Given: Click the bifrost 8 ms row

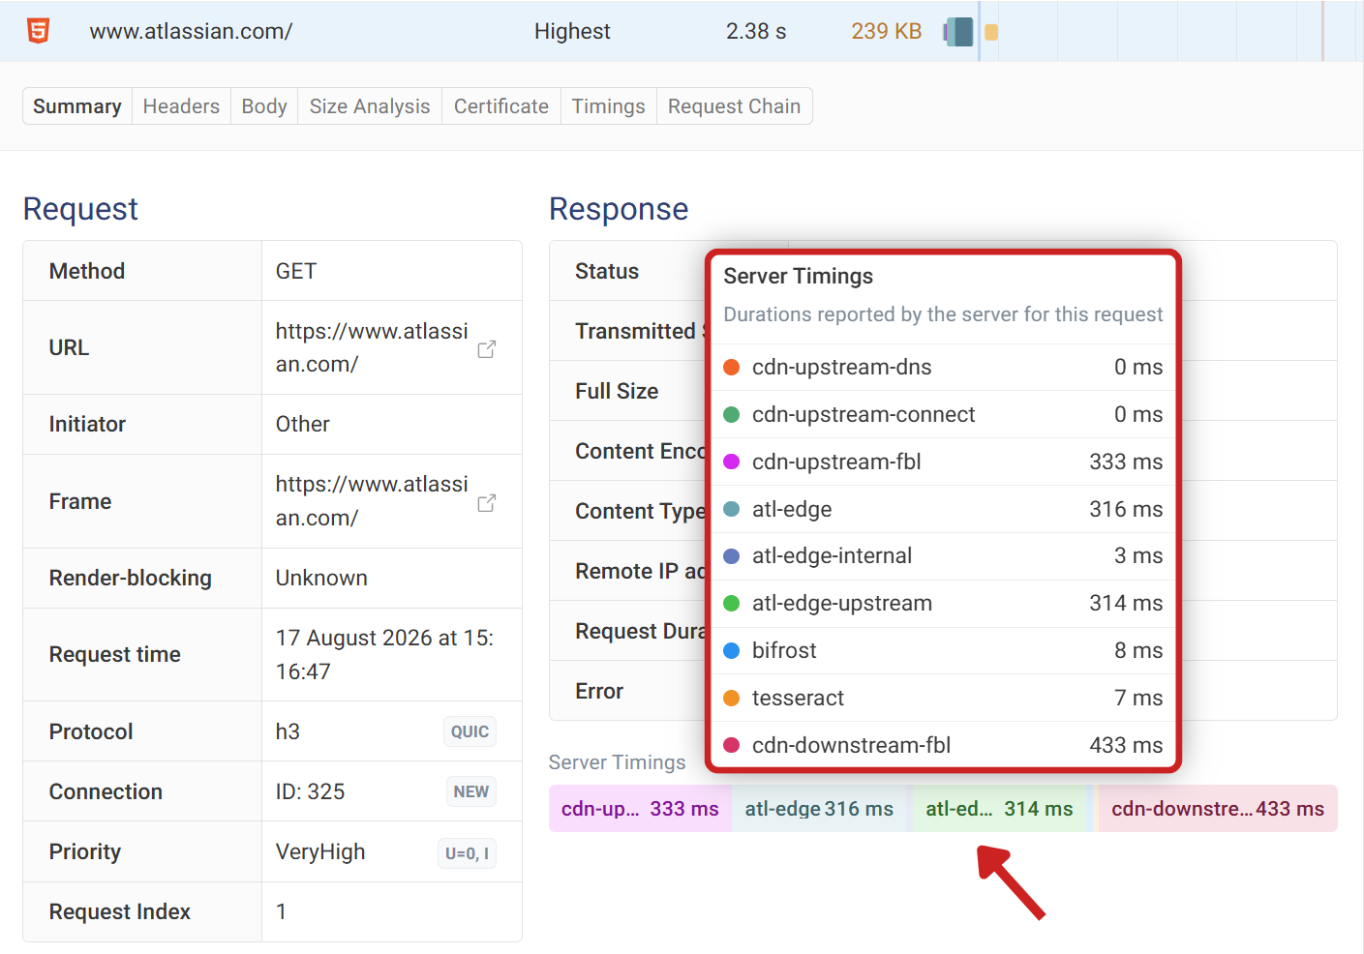Looking at the screenshot, I should 943,651.
